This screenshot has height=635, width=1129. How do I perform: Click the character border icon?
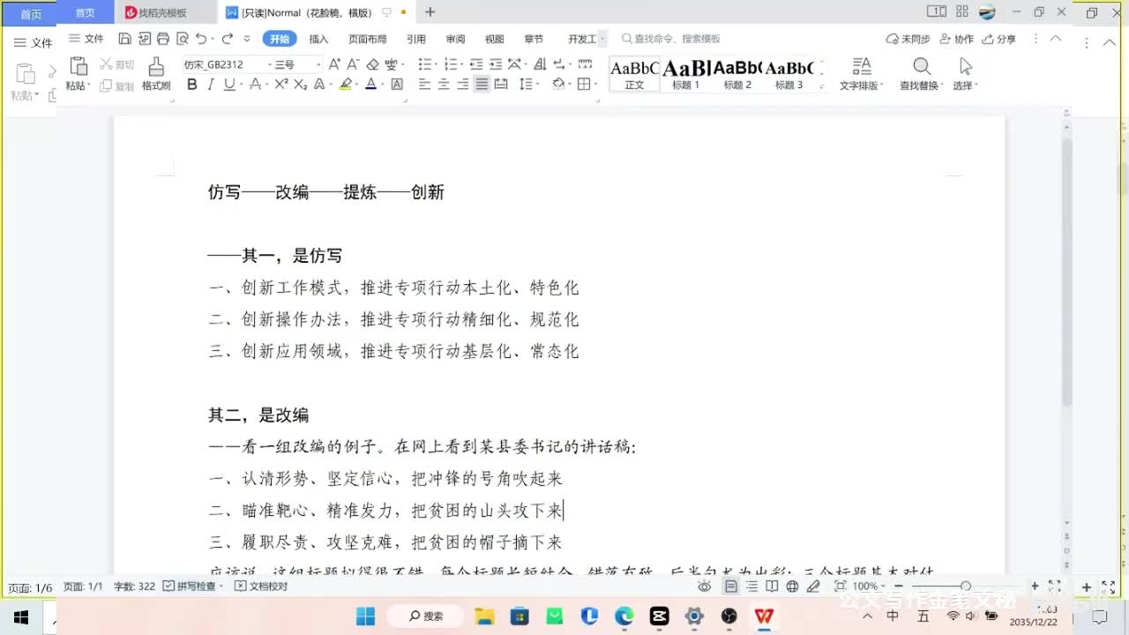397,85
